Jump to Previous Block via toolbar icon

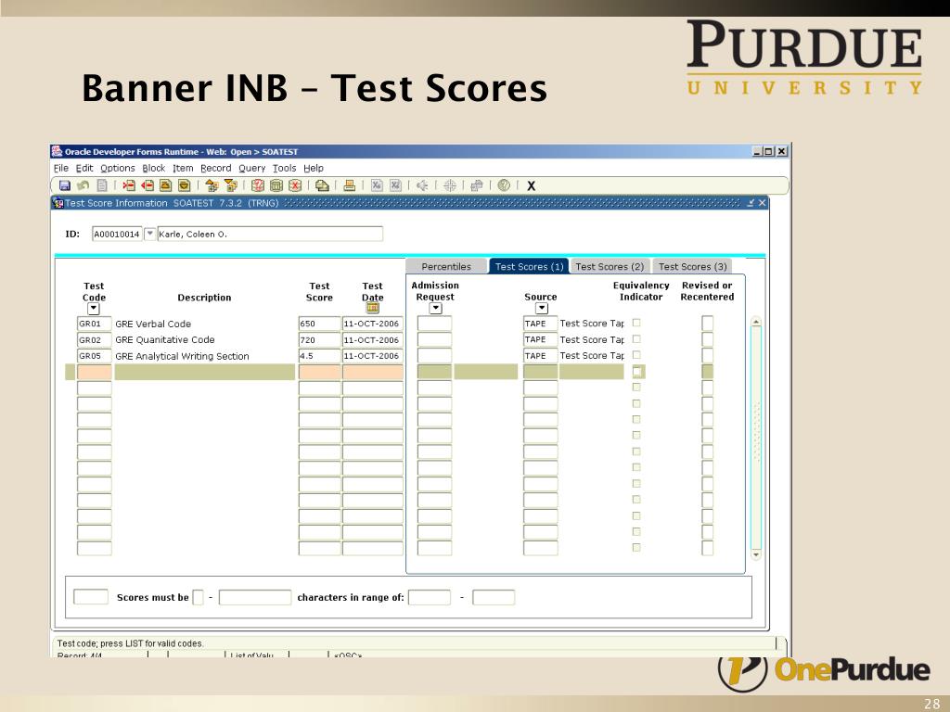click(212, 185)
